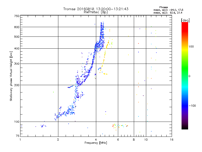This screenshot has width=202, height=152.
Task: Select the 'RwPretec (8p)' subtitle text
Action: tap(96, 12)
